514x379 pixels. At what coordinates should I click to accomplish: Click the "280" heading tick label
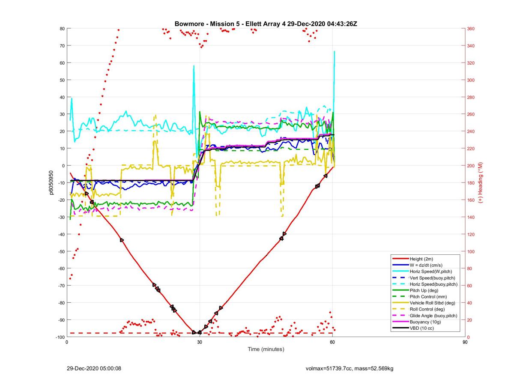click(471, 97)
